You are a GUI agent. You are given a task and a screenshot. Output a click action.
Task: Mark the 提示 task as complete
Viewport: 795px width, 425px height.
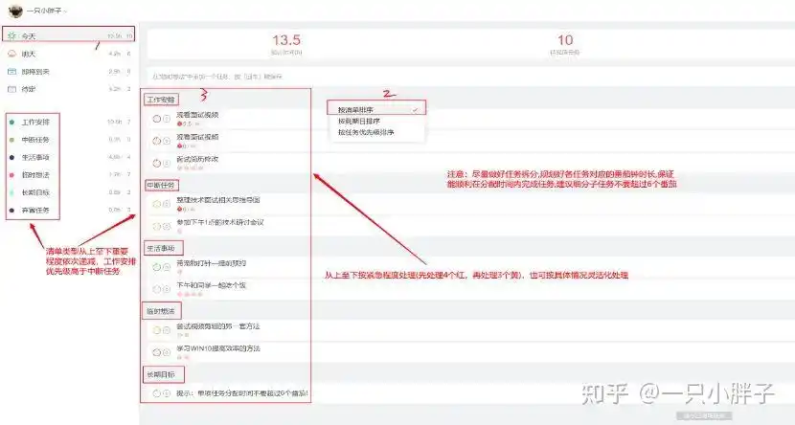click(x=157, y=393)
